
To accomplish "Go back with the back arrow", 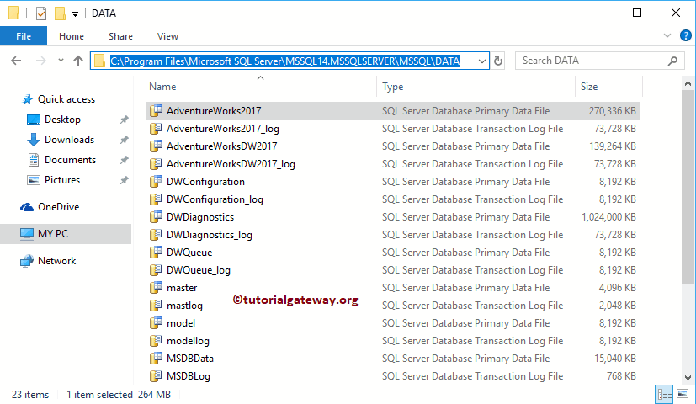I will 16,61.
